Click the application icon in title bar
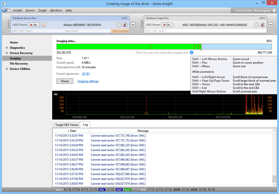Screen dimensions: 279x194 click(x=4, y=4)
